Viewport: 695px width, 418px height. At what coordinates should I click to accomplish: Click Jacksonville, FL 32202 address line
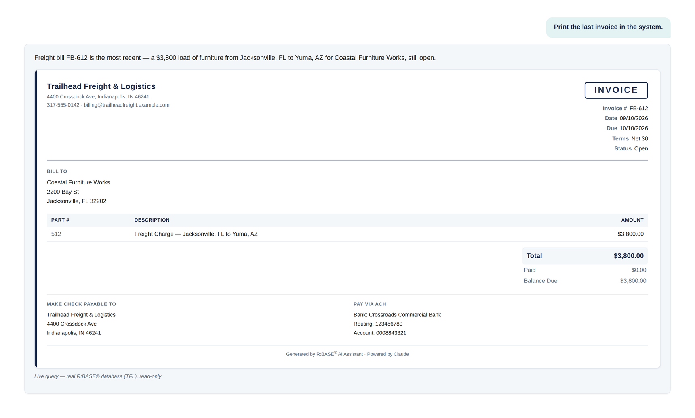[76, 201]
